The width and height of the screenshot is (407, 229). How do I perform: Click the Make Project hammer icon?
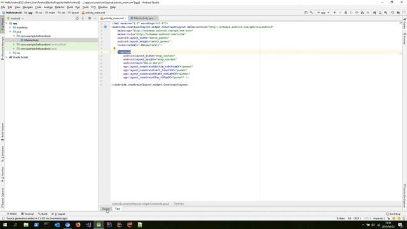311,13
